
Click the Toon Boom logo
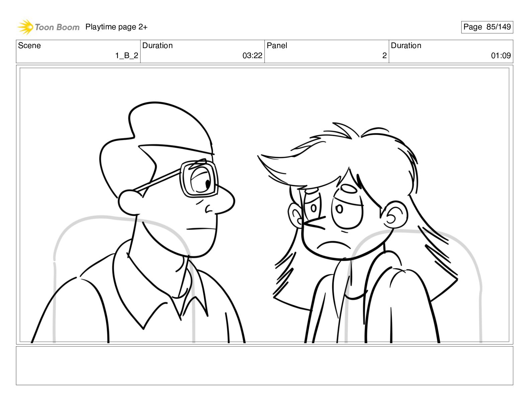pyautogui.click(x=49, y=27)
